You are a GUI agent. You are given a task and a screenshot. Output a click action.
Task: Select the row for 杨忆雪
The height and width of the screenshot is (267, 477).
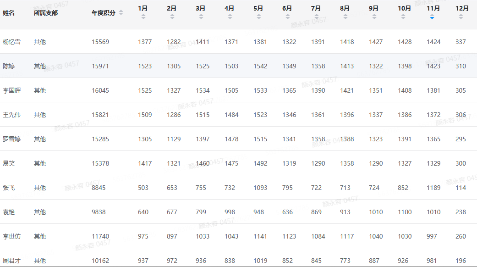pyautogui.click(x=238, y=42)
